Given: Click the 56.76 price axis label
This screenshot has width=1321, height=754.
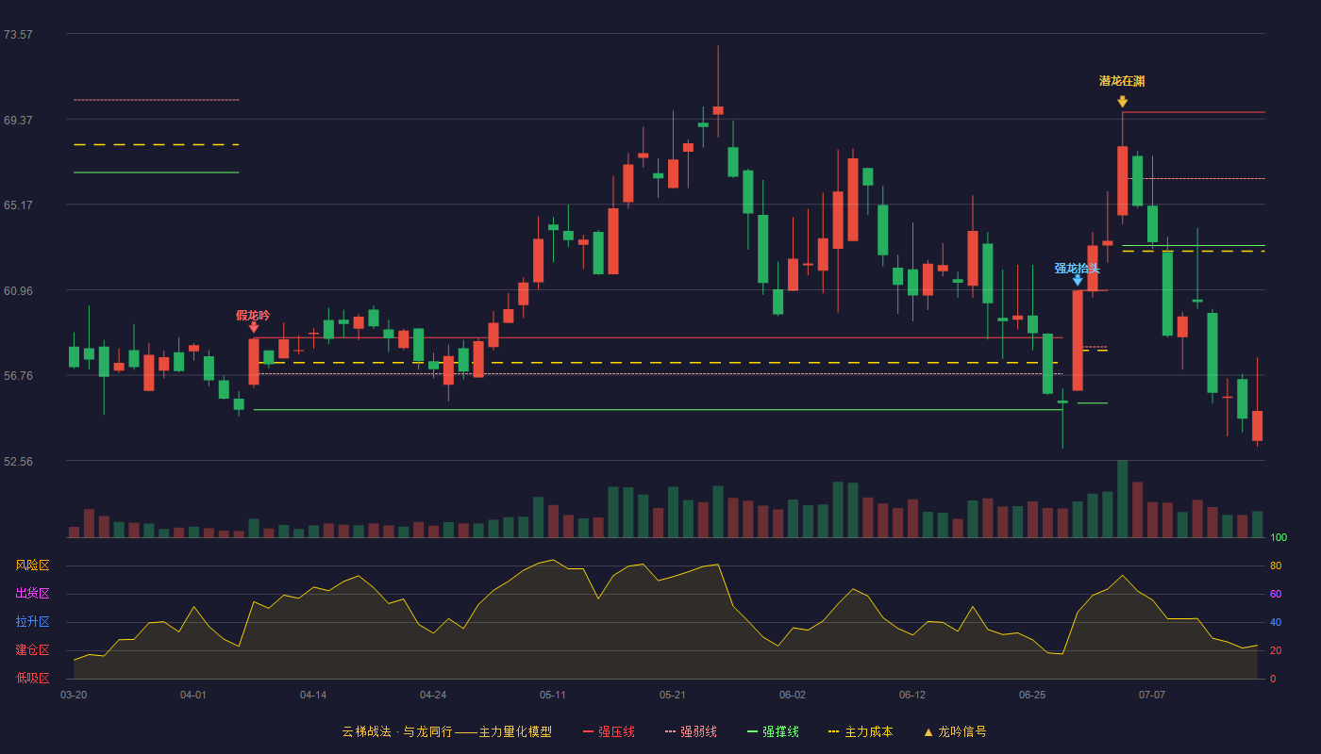Looking at the screenshot, I should tap(18, 375).
